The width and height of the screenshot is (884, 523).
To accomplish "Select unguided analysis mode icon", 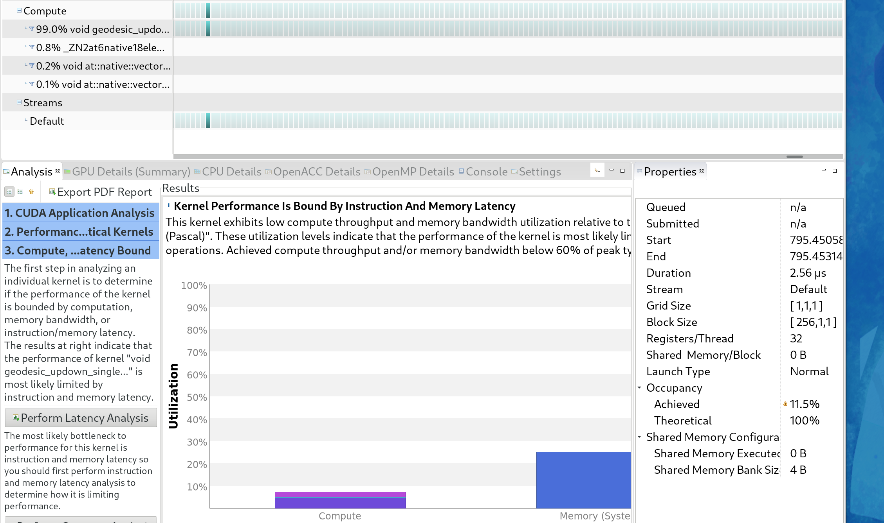I will click(20, 192).
